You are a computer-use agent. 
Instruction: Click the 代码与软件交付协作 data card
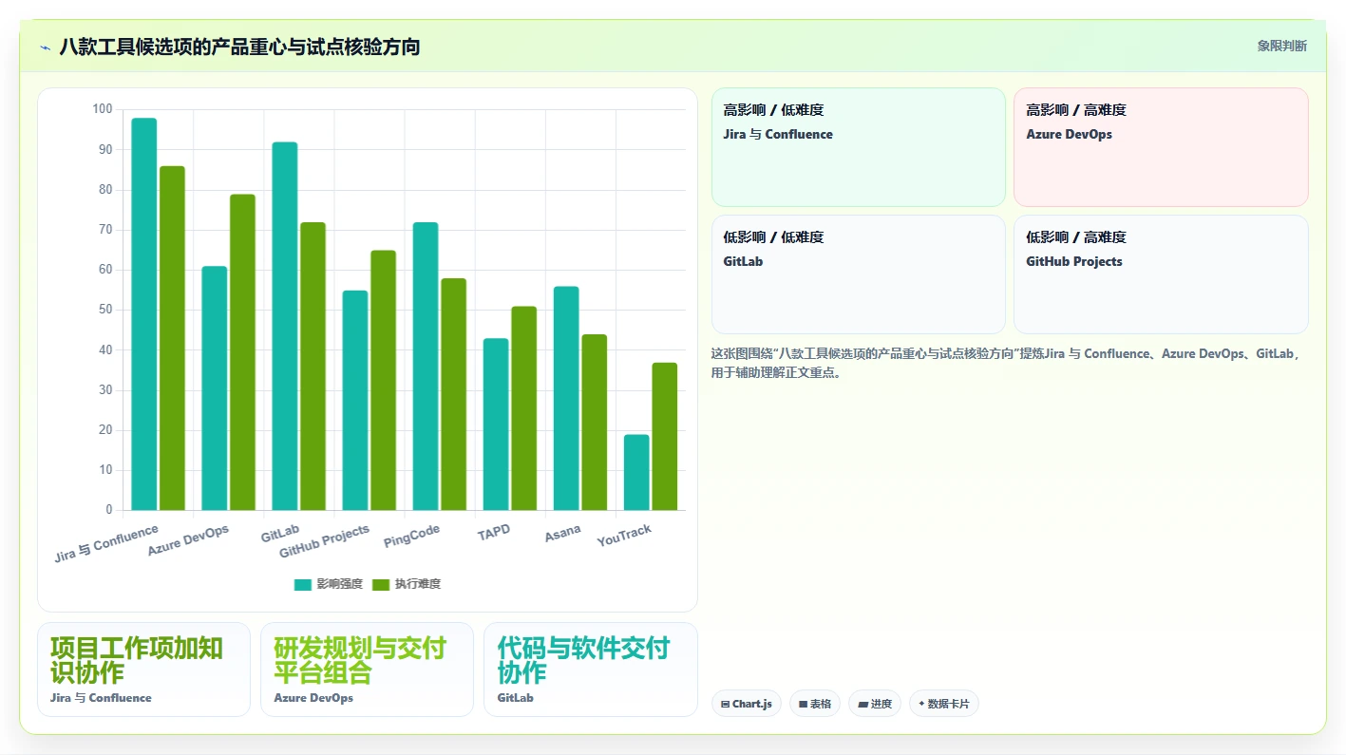pos(591,670)
